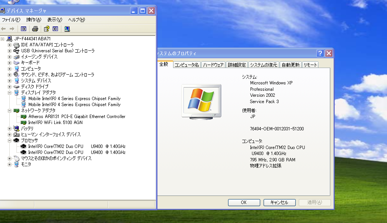Select the second Intel Core2 Duo U9400 processor entry
Image resolution: width=387 pixels, height=223 pixels.
tap(77, 152)
